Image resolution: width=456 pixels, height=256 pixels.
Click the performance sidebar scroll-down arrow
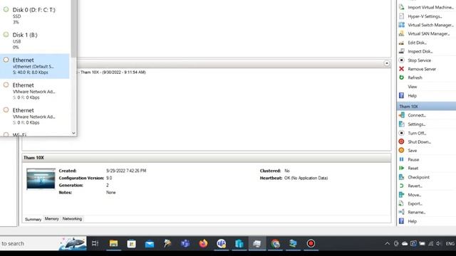point(73,133)
